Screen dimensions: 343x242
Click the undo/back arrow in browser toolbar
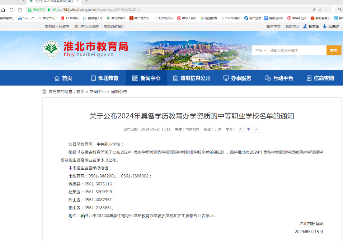click(x=11, y=10)
